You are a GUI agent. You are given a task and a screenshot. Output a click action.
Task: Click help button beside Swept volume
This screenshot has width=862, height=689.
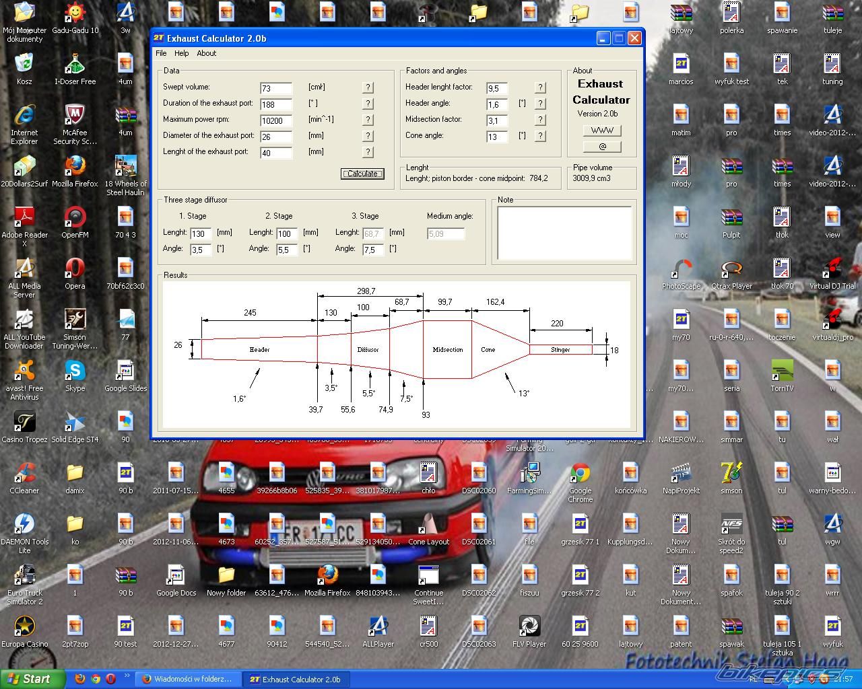pos(368,87)
